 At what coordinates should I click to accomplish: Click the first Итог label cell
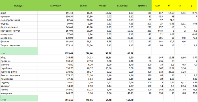click(19, 51)
